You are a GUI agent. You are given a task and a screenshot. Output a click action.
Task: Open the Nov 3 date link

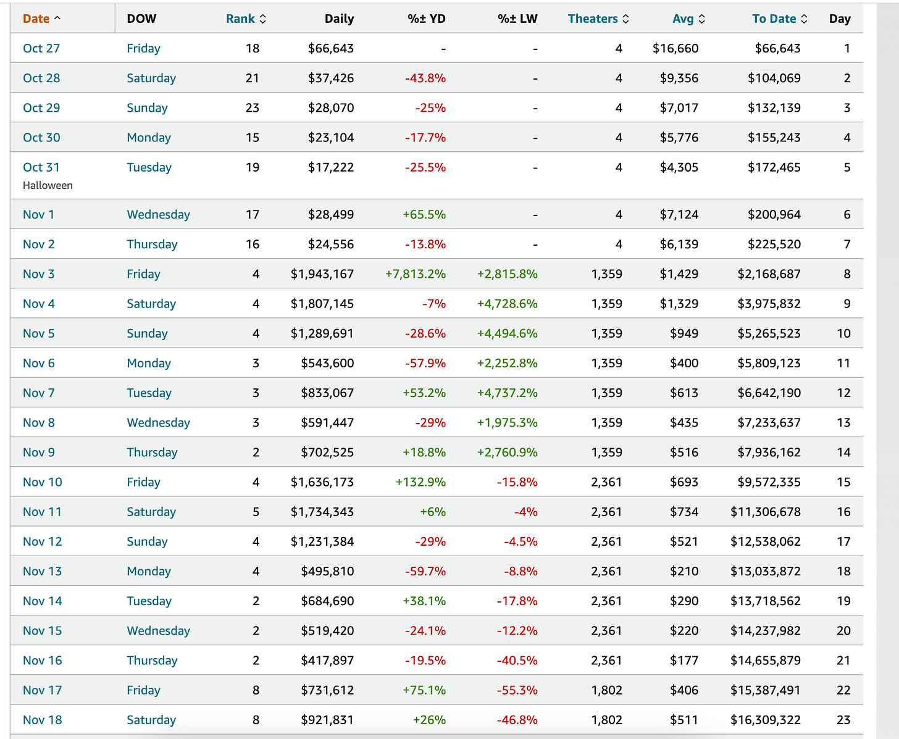pos(38,273)
